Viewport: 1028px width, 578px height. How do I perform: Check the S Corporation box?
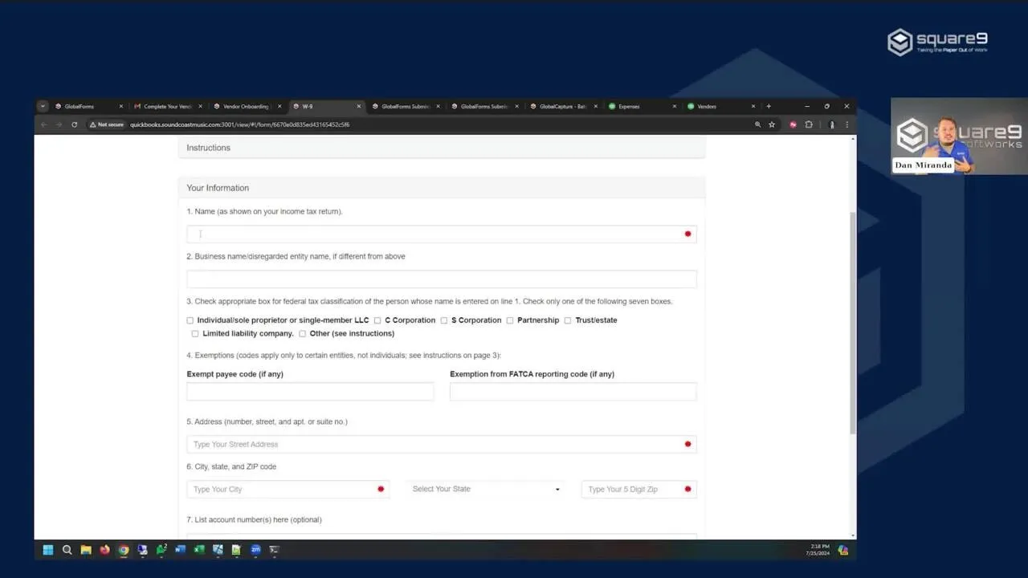click(444, 320)
